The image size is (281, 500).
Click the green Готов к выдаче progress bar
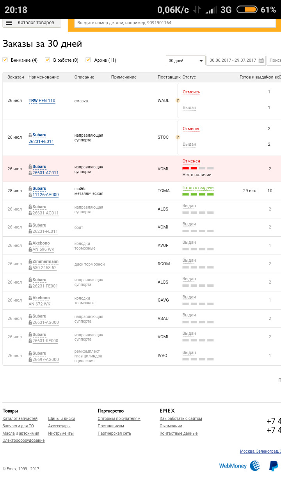[198, 194]
